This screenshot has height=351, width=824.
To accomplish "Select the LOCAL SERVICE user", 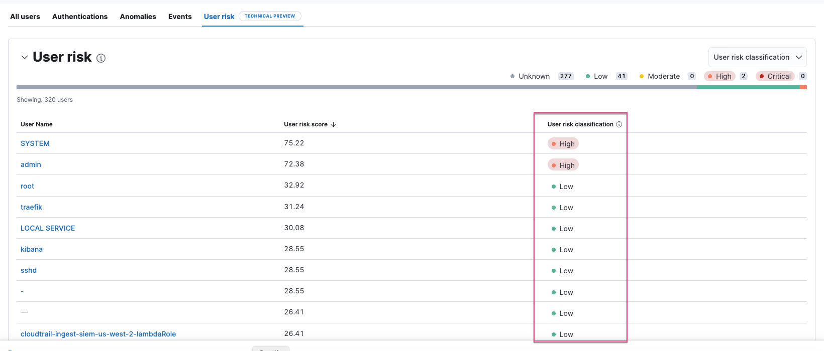I will [x=48, y=228].
